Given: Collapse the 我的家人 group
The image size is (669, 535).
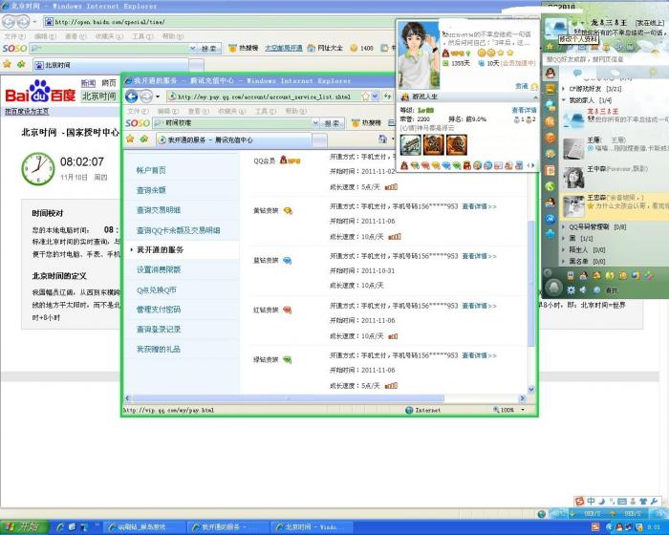Looking at the screenshot, I should (x=564, y=100).
